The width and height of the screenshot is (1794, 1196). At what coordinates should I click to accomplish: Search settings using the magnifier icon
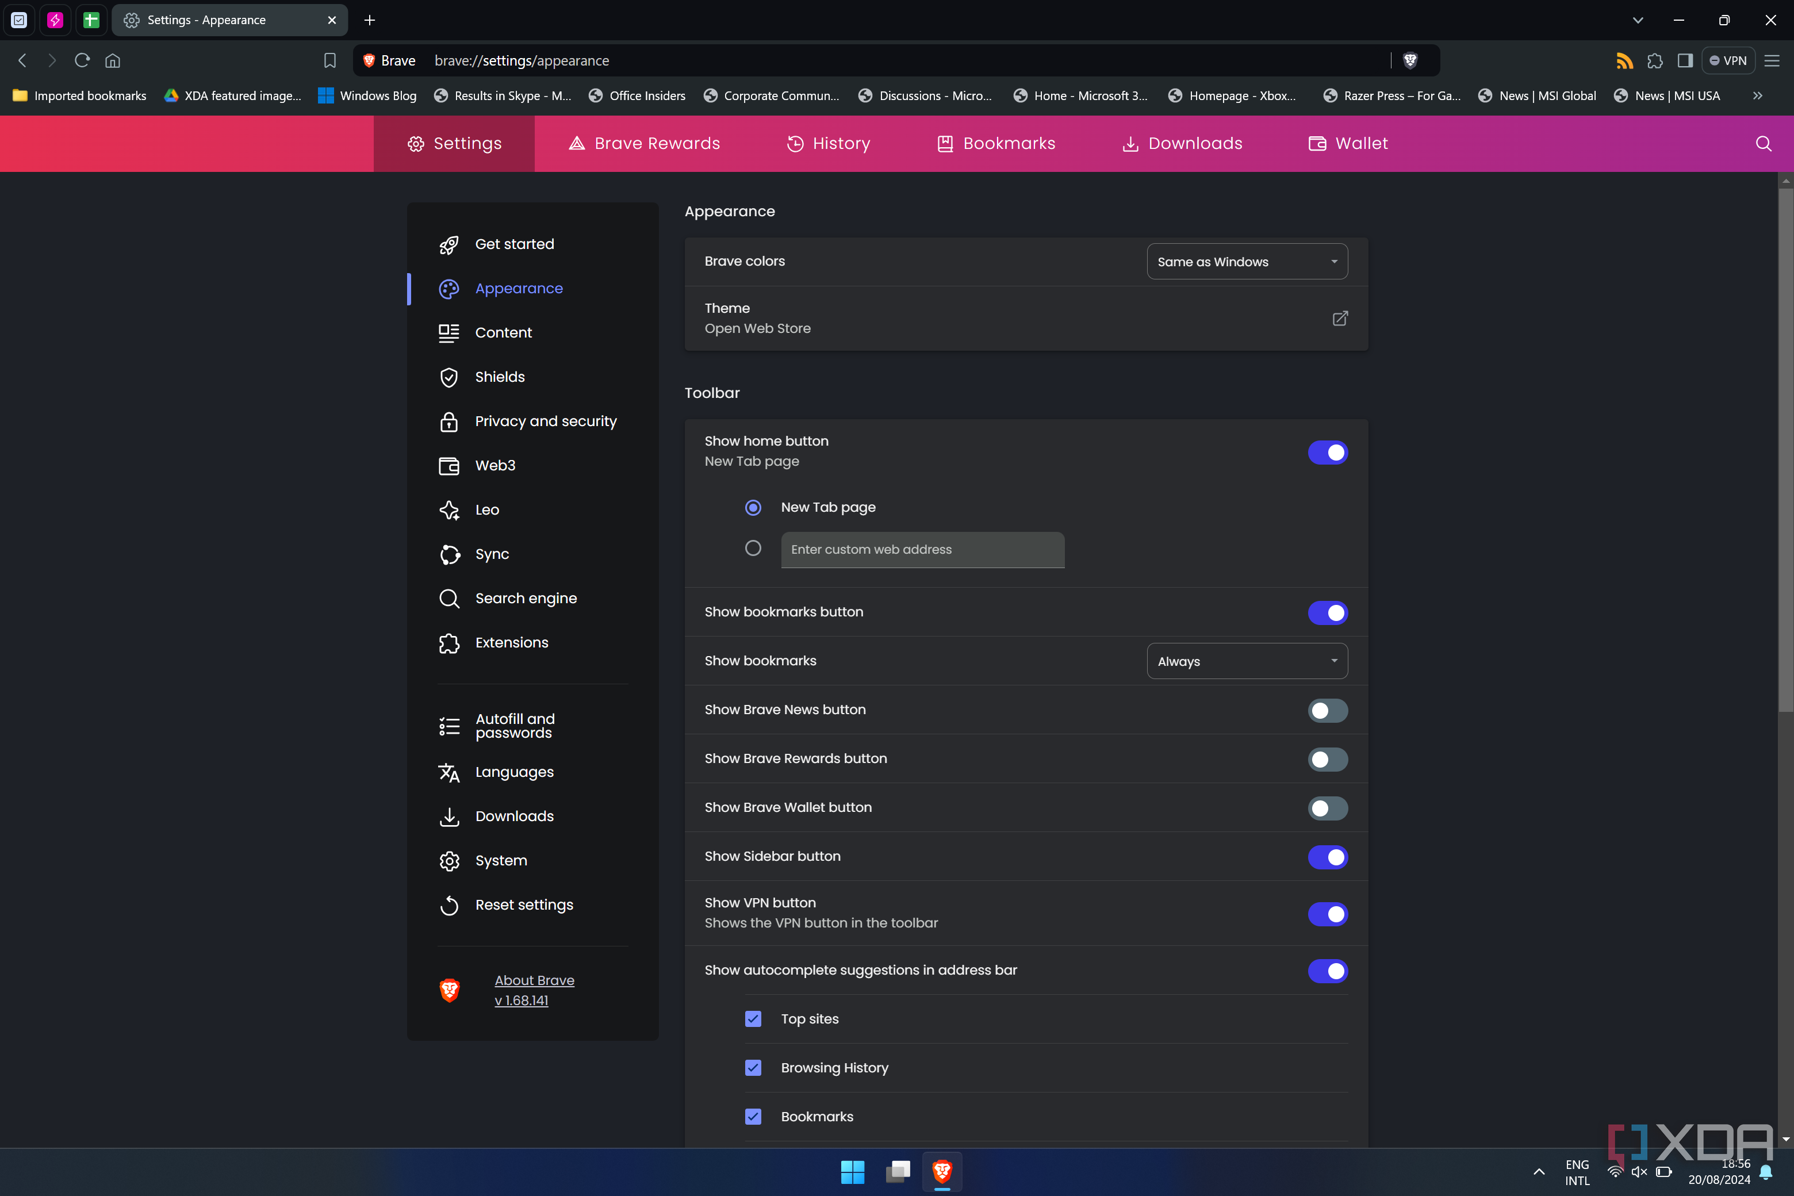click(x=1764, y=143)
